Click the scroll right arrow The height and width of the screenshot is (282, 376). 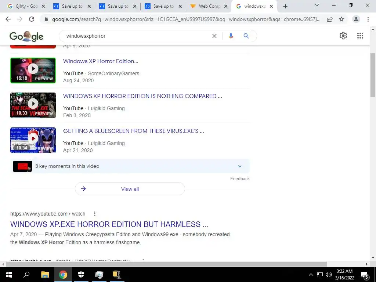367,264
